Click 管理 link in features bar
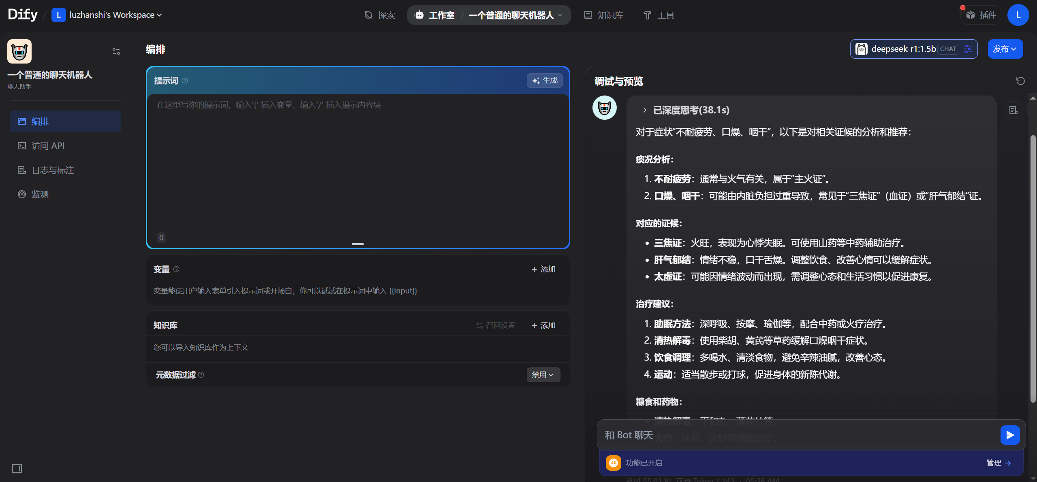This screenshot has height=482, width=1037. (x=998, y=463)
